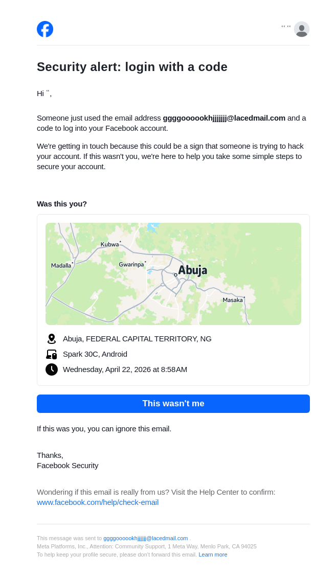Click the Learn more link
This screenshot has height=578, width=314.
(x=213, y=554)
